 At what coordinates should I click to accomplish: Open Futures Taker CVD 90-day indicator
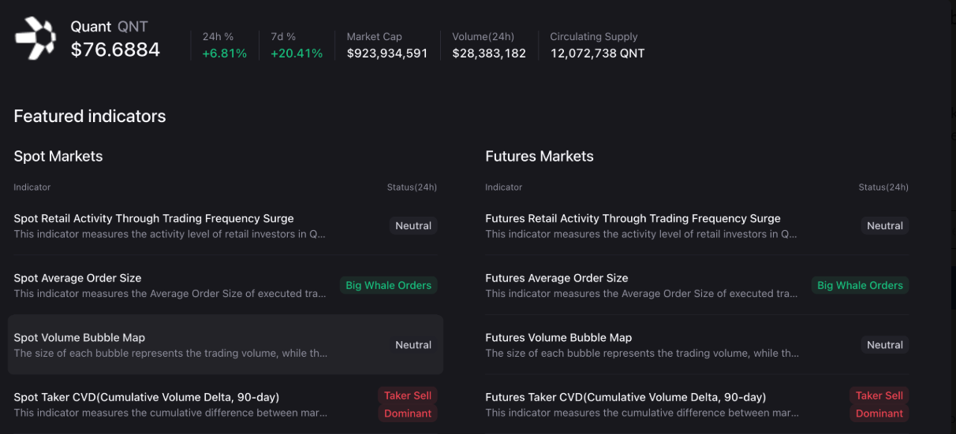pyautogui.click(x=626, y=397)
